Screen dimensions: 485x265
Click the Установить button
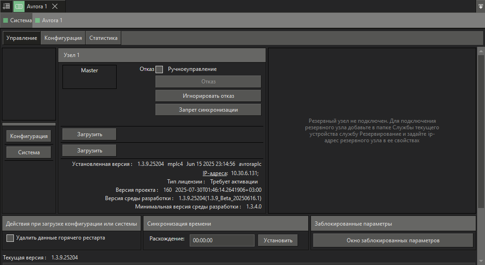click(x=278, y=240)
